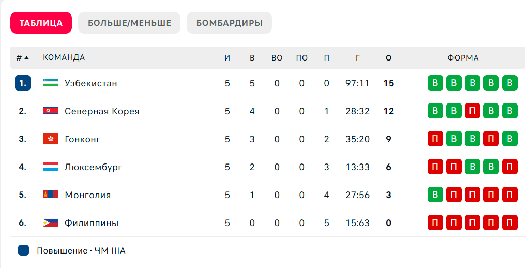The image size is (531, 268).
Task: Sort standings by the Г goals column
Action: point(358,58)
